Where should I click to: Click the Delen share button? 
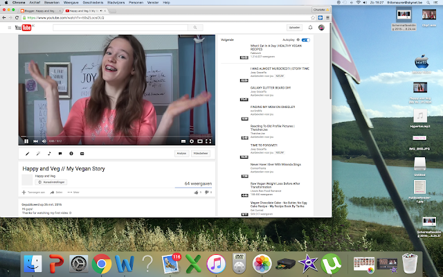(x=56, y=193)
